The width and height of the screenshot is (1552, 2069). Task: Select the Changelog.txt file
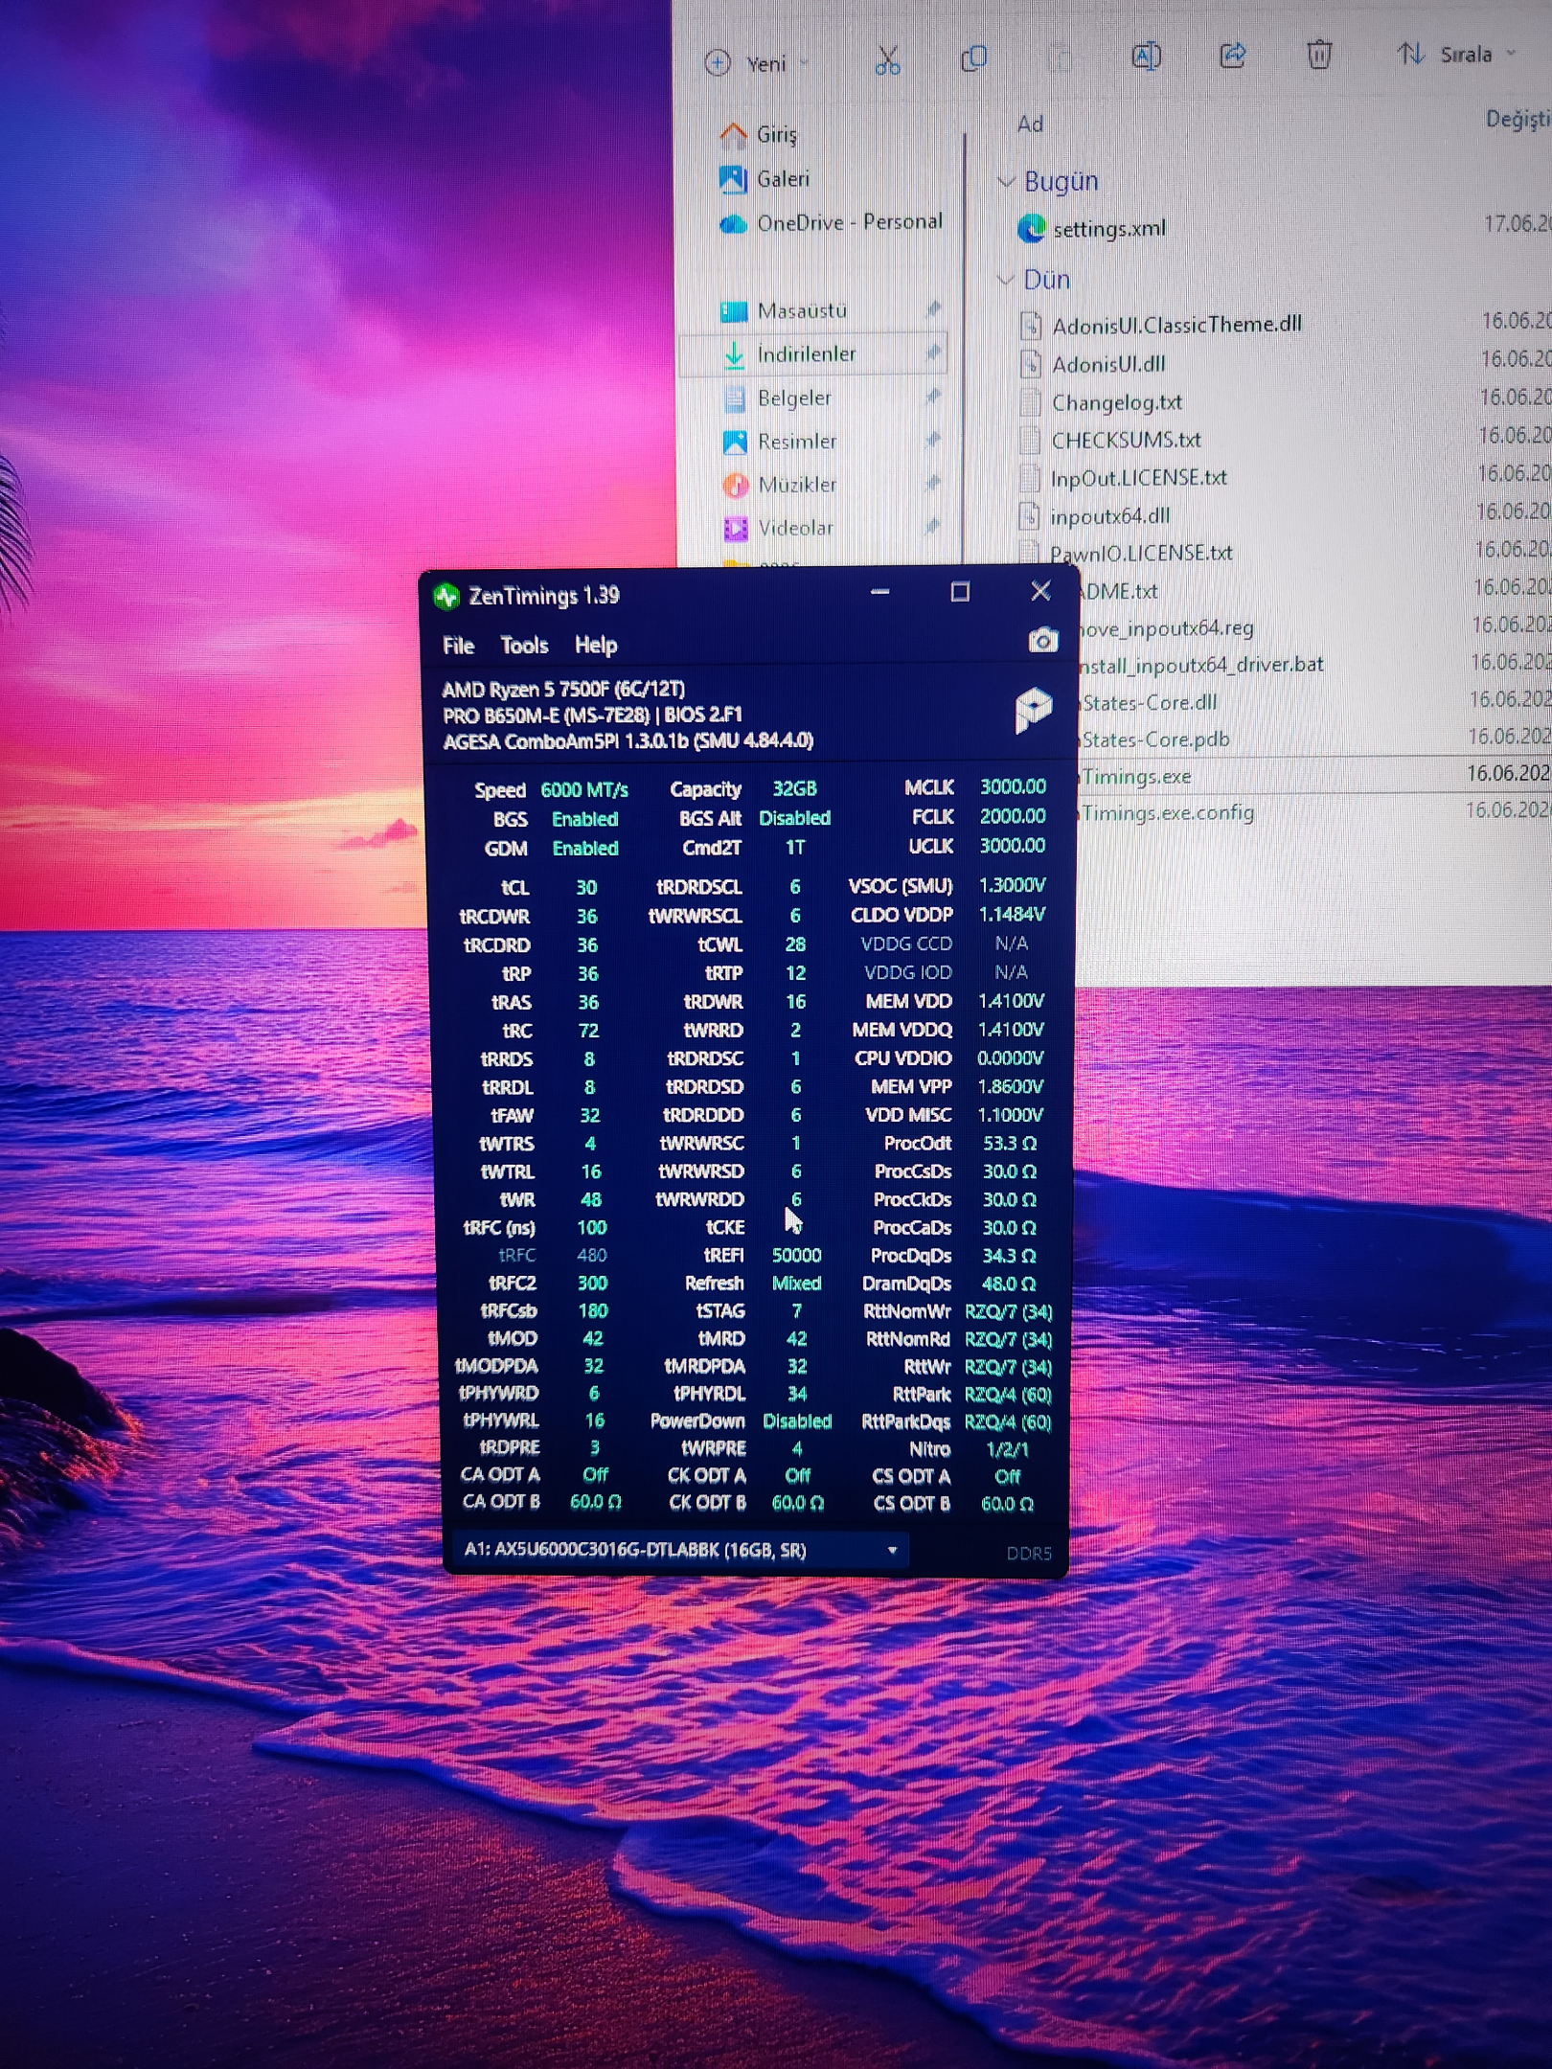coord(1117,402)
